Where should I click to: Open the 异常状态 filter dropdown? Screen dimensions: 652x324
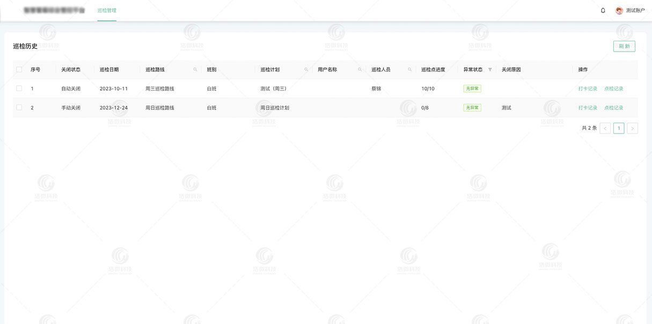[x=490, y=69]
